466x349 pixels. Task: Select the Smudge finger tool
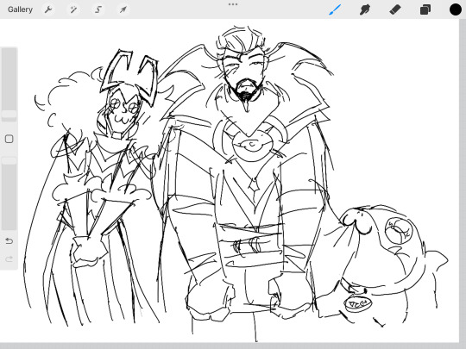(x=365, y=9)
